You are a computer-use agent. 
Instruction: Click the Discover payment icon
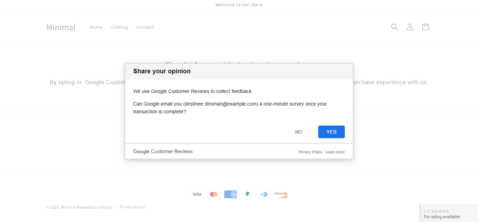pos(281,194)
